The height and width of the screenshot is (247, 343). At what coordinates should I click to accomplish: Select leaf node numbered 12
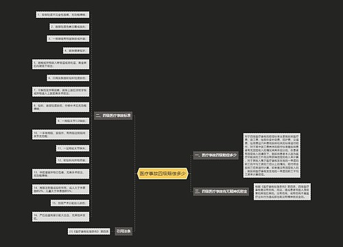(x=73, y=160)
